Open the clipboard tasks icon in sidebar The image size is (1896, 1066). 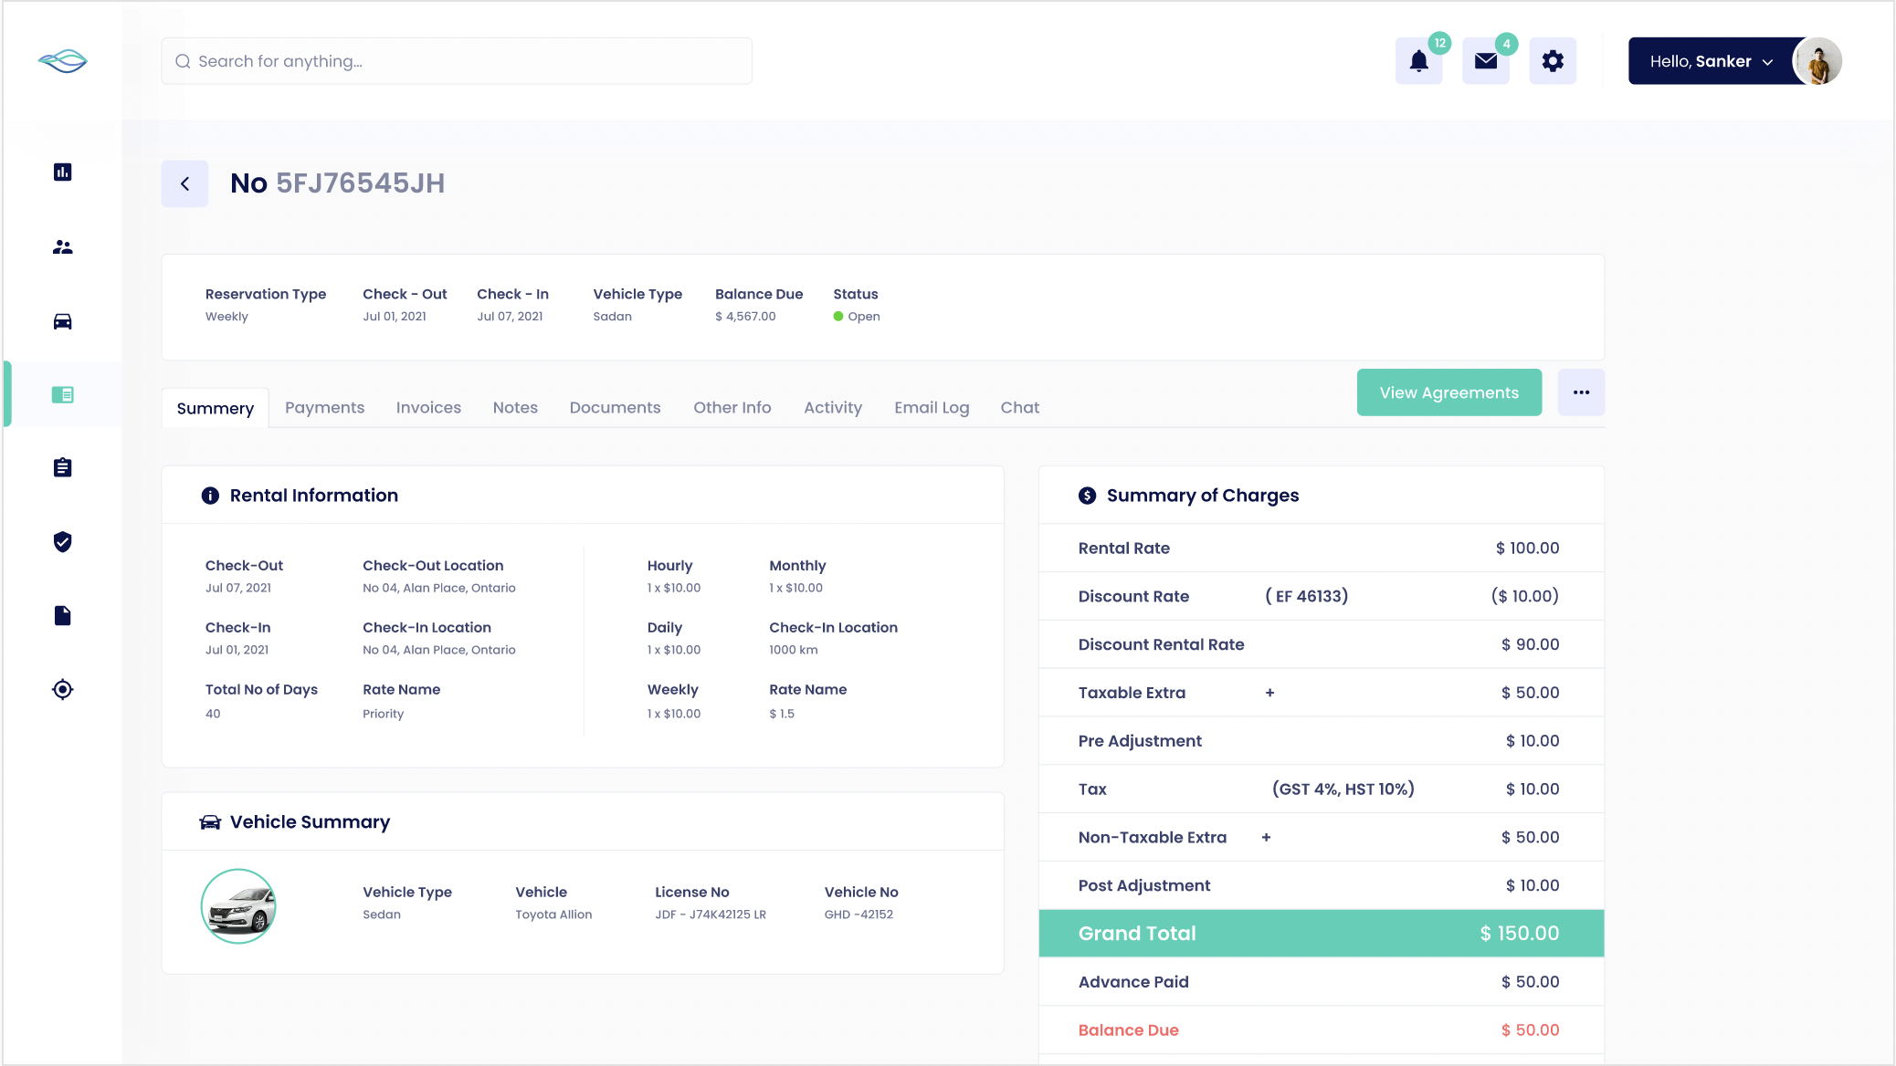coord(62,468)
